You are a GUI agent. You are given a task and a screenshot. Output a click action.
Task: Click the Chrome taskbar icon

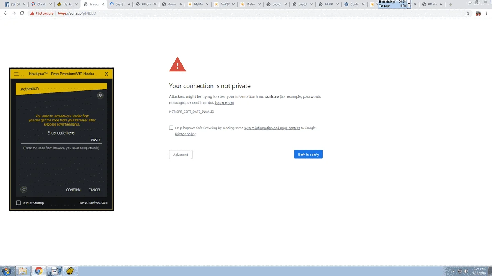pos(39,271)
